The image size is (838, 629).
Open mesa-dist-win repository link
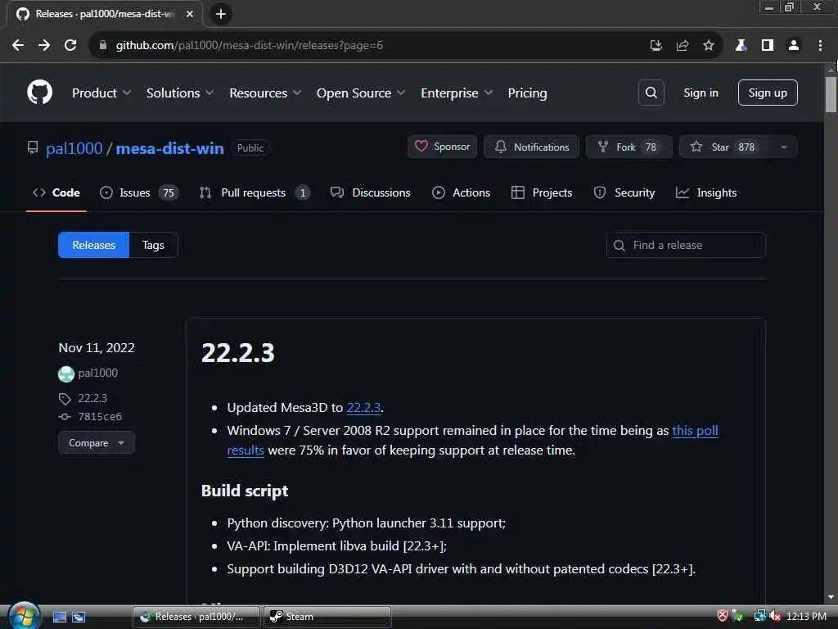pyautogui.click(x=169, y=148)
